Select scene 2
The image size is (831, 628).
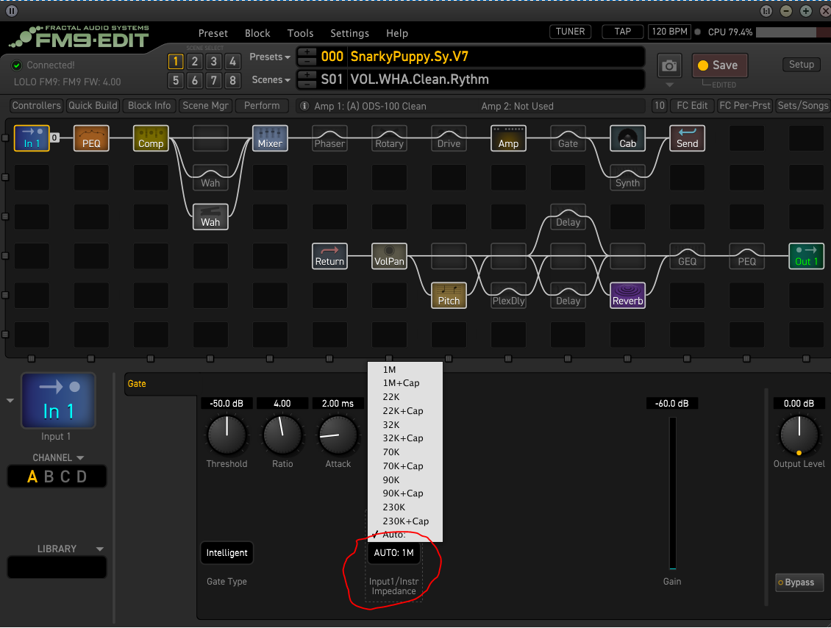pyautogui.click(x=194, y=62)
